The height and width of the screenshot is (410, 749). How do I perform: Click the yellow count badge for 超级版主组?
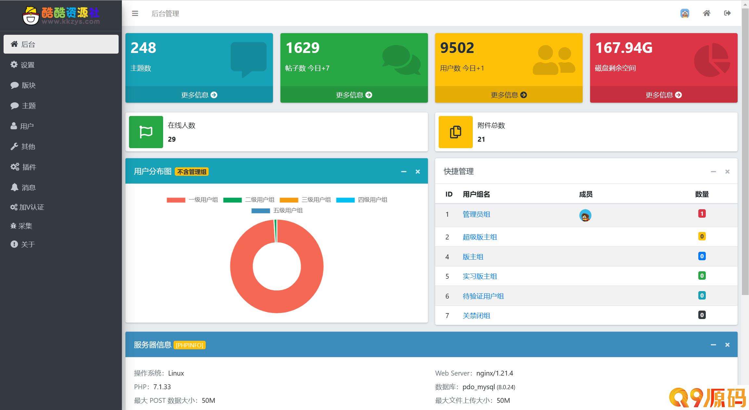[x=702, y=236]
